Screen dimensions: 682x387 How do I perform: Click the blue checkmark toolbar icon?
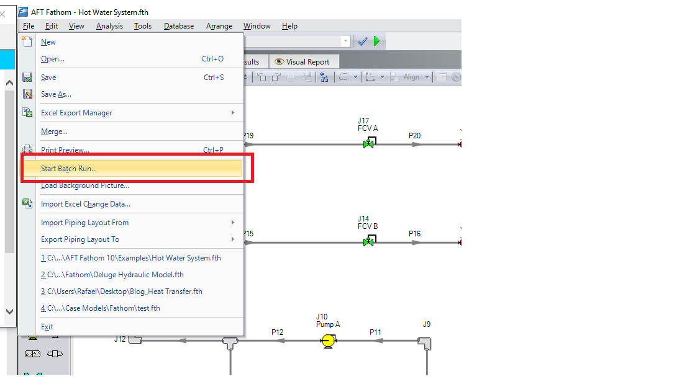tap(362, 42)
